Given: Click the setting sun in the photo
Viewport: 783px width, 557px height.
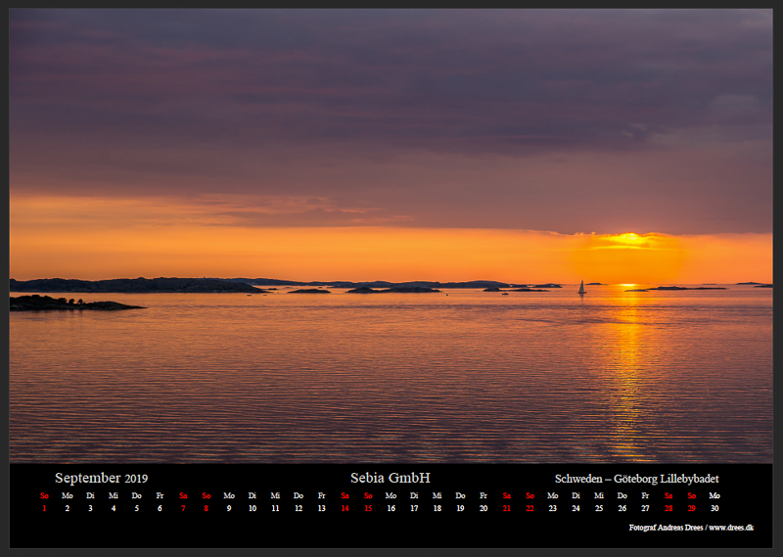Looking at the screenshot, I should [x=629, y=240].
